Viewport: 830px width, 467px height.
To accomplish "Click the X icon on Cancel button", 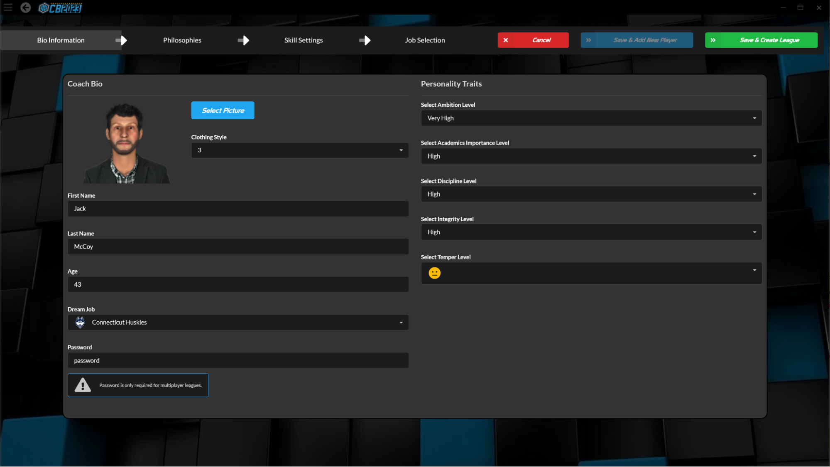I will click(x=506, y=40).
